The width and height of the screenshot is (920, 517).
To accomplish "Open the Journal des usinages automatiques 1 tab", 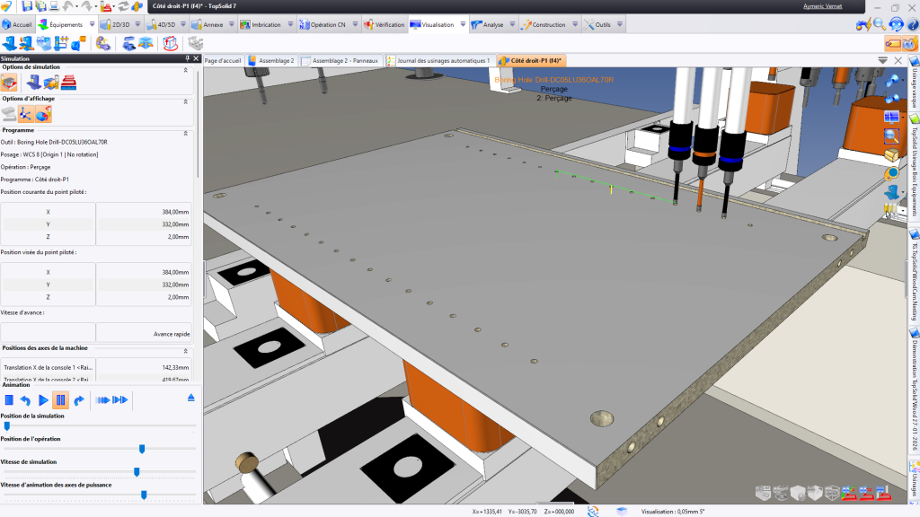I will coord(438,60).
